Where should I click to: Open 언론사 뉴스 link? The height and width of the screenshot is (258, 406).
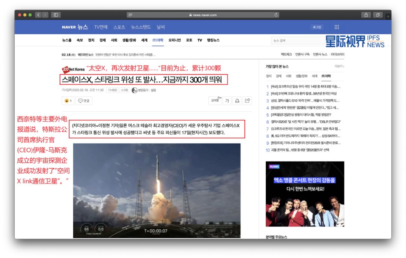(320, 54)
